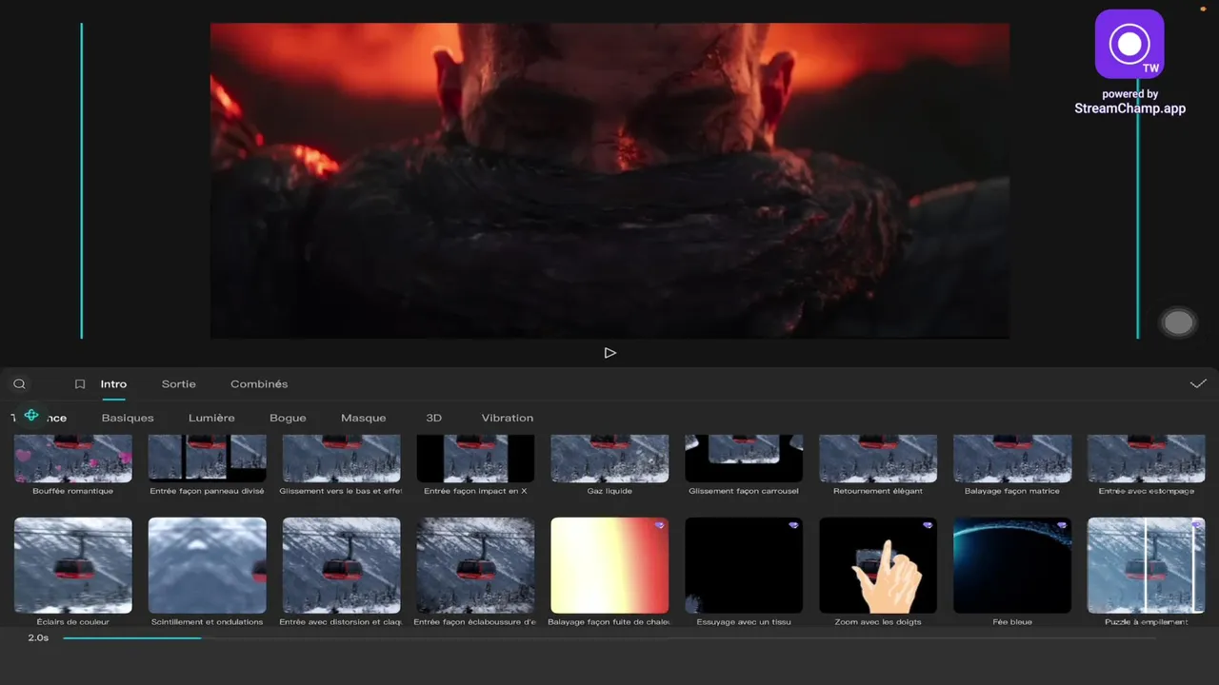Select the Basiques category
1219x685 pixels.
click(x=128, y=418)
